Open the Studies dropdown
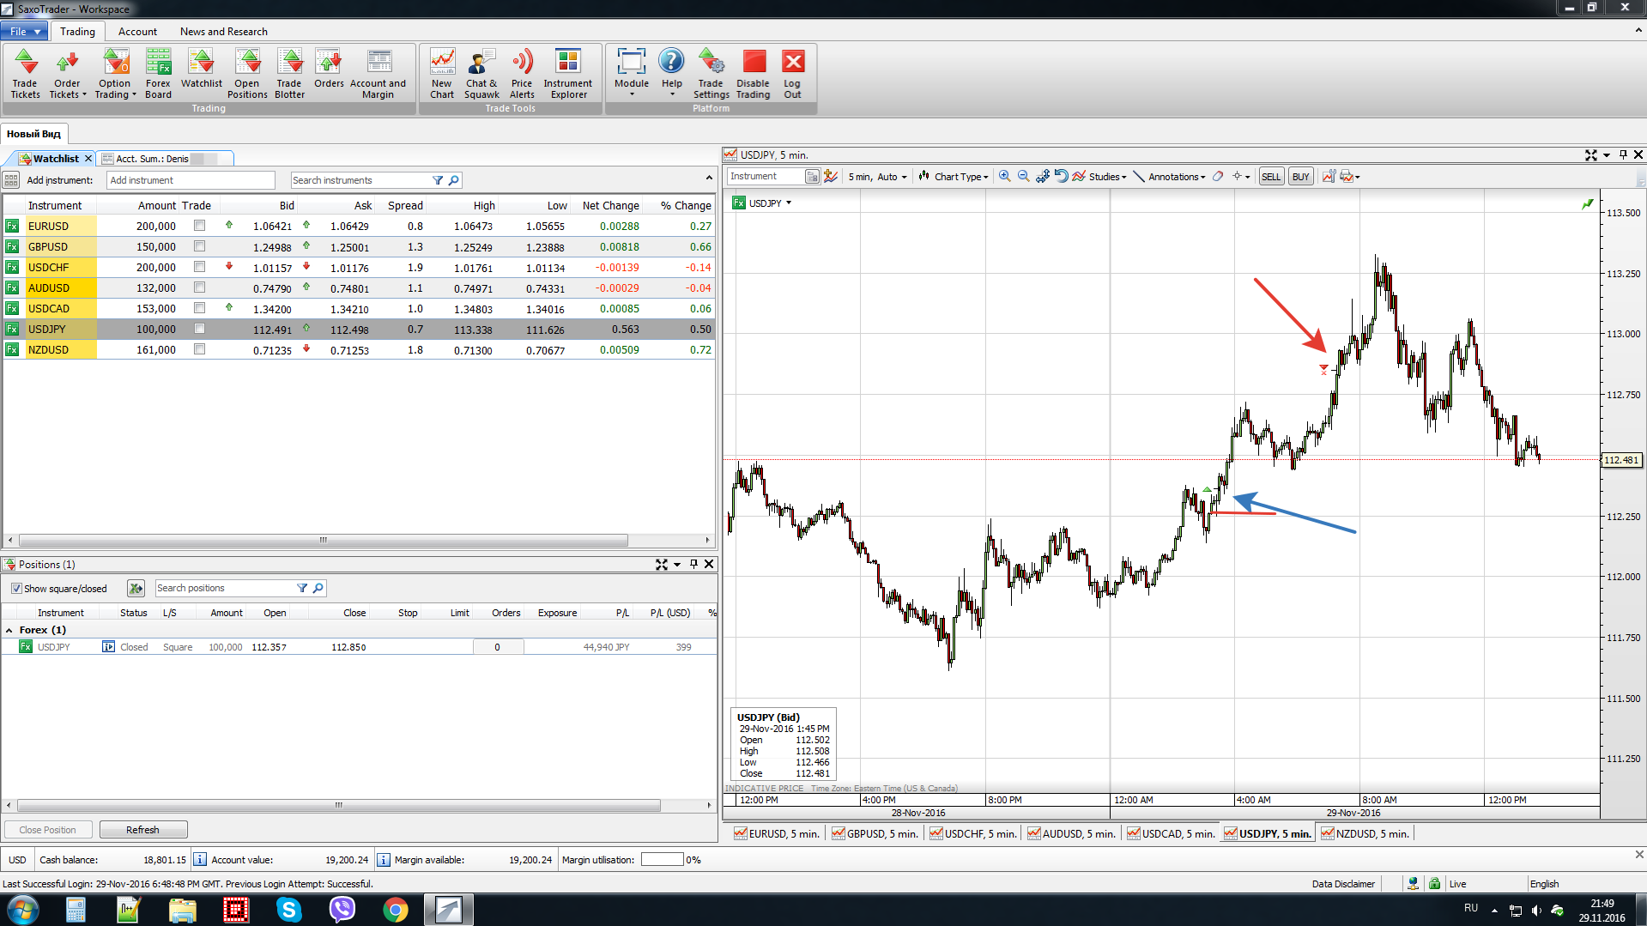The width and height of the screenshot is (1647, 926). (1099, 176)
